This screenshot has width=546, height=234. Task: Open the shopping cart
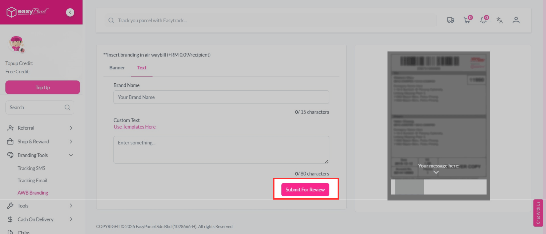tap(467, 20)
